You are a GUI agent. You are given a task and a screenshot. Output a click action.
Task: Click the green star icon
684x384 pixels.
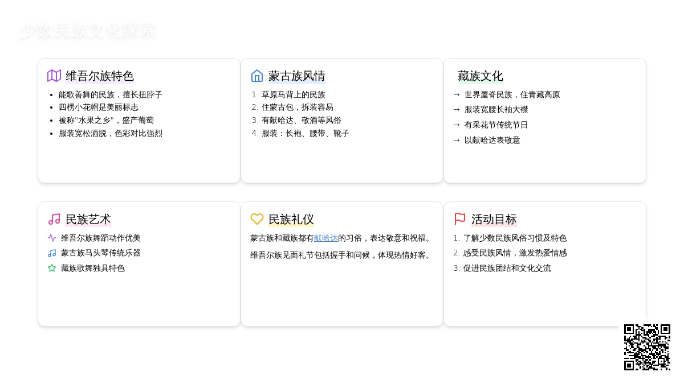(x=52, y=268)
